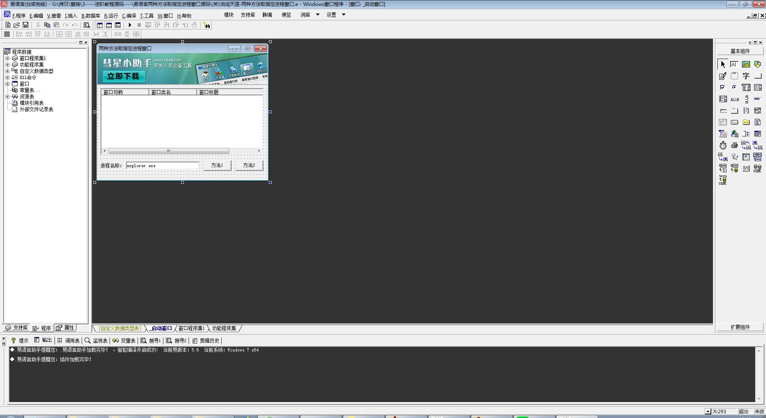Open the 设置 dropdown arrow
Image resolution: width=766 pixels, height=418 pixels.
[x=344, y=15]
